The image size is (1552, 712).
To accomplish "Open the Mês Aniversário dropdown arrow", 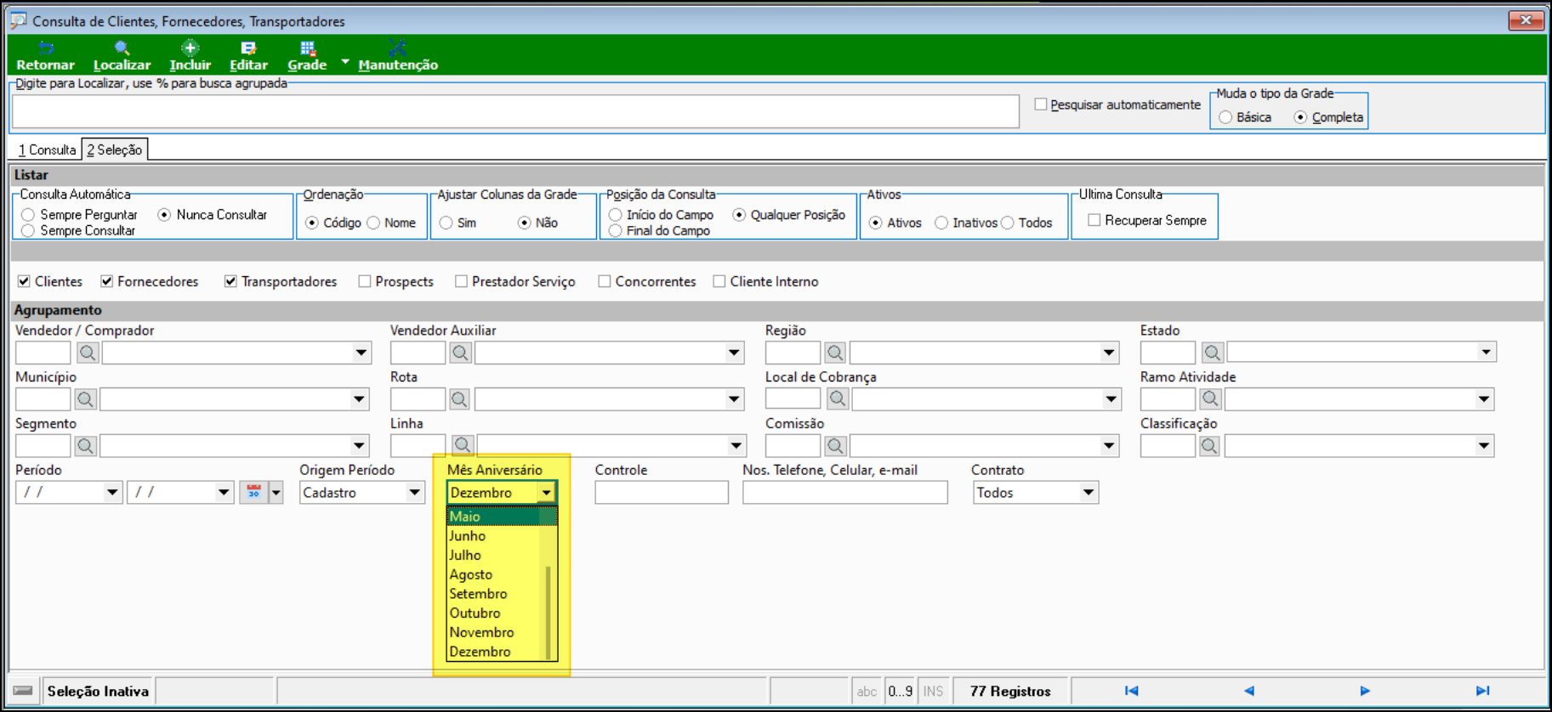I will point(546,493).
